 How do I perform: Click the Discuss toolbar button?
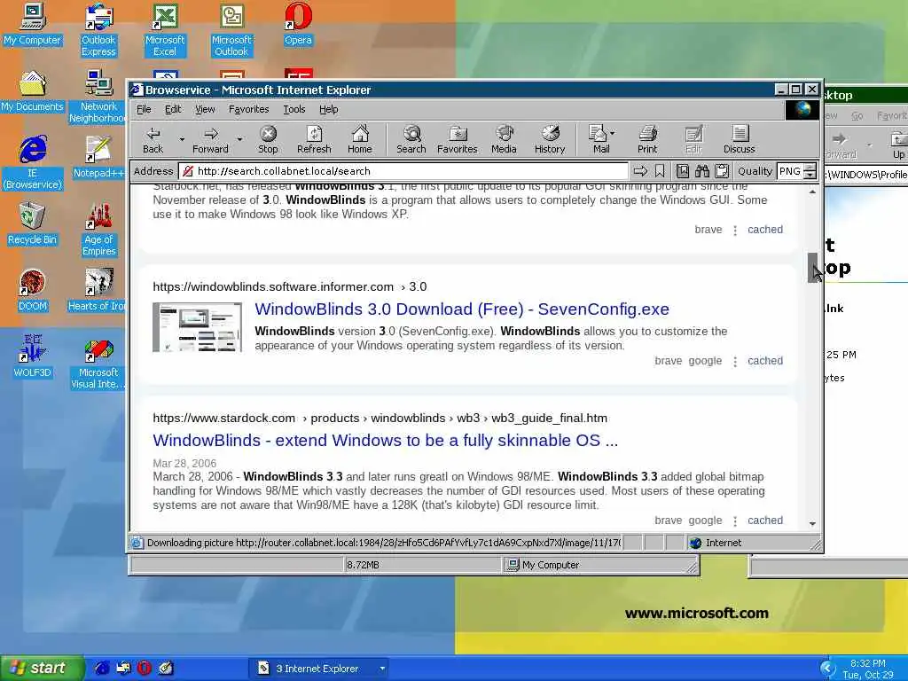click(739, 139)
